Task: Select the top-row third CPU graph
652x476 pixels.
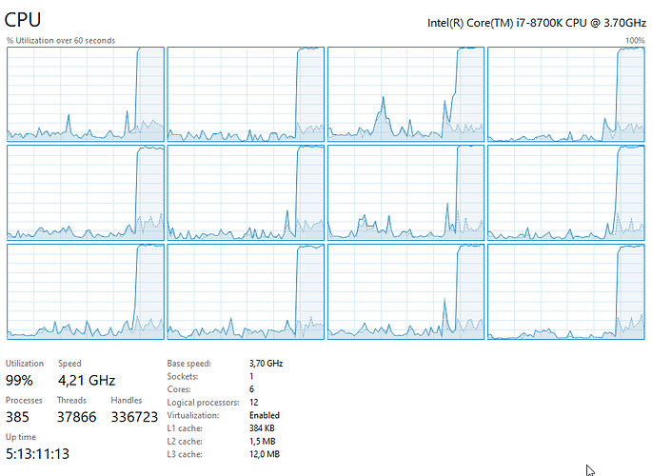Action: coord(405,94)
